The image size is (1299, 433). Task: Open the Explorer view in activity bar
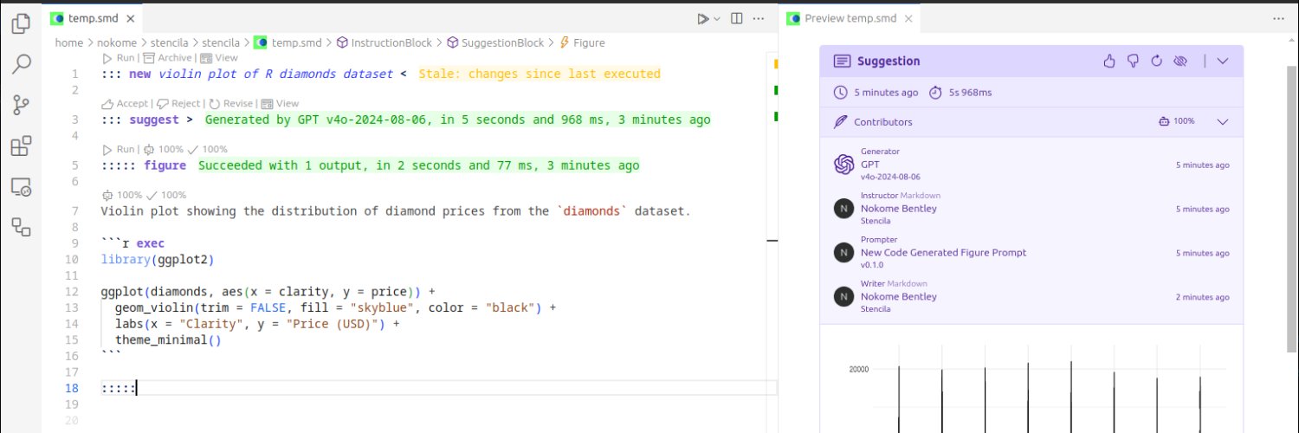click(21, 23)
